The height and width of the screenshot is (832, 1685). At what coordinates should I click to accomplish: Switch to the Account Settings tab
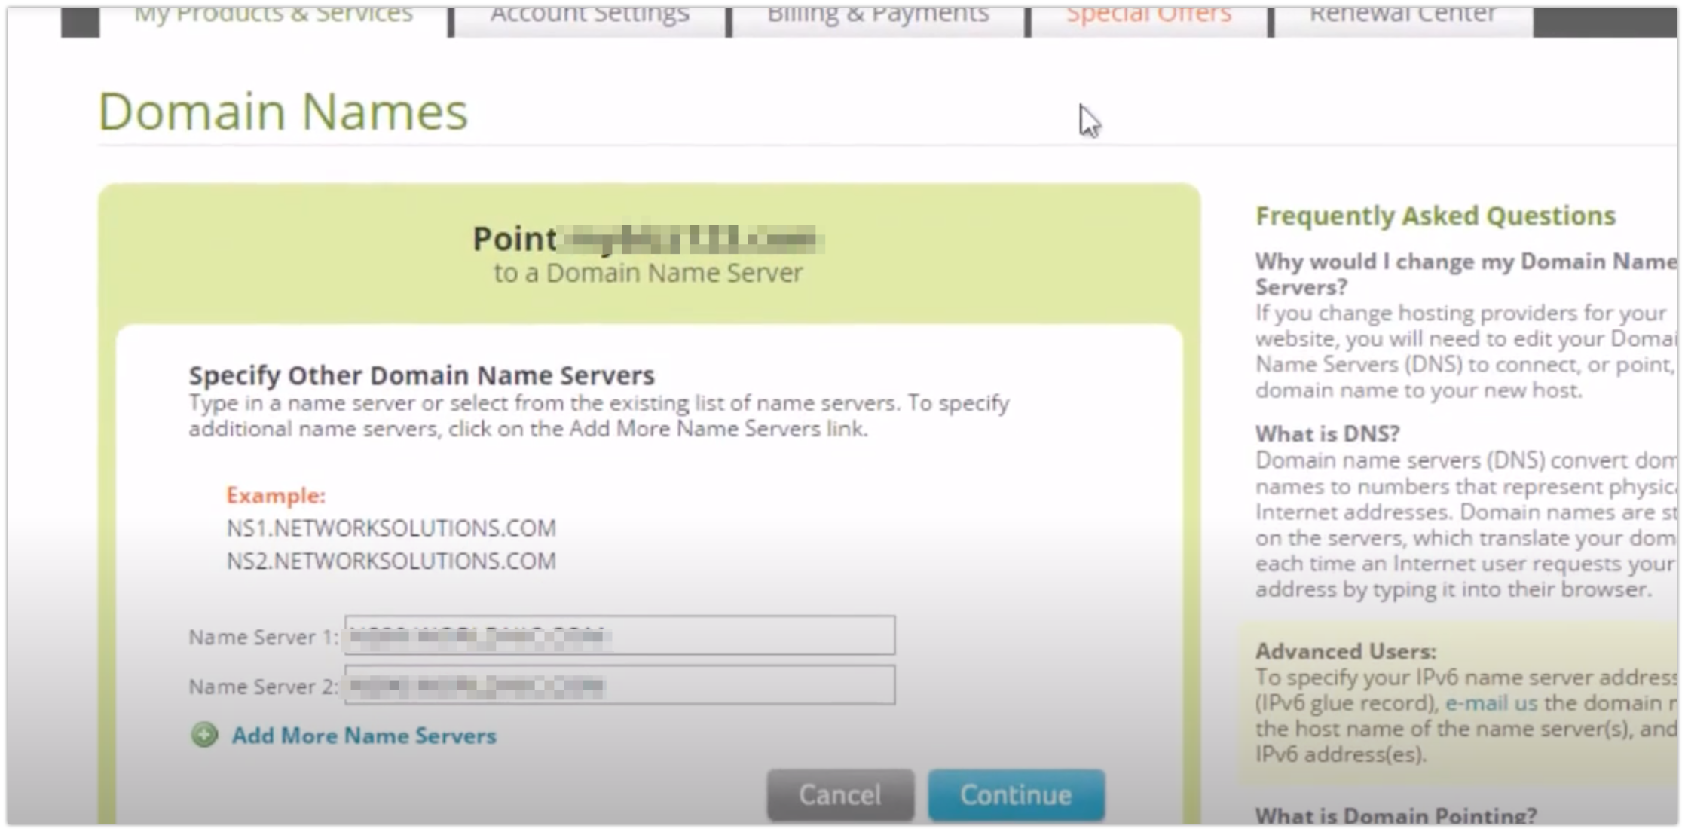point(590,15)
